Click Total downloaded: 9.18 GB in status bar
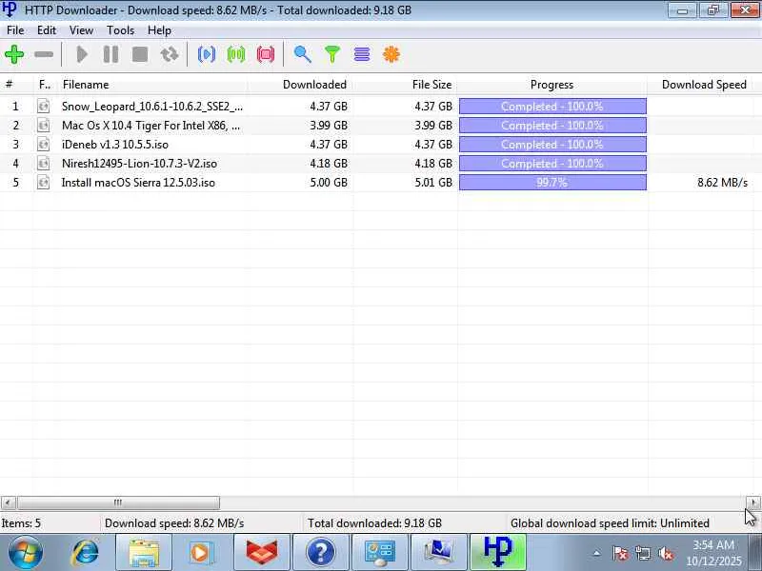The image size is (762, 571). 374,523
